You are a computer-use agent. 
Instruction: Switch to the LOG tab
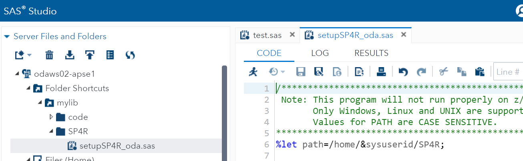coord(320,53)
